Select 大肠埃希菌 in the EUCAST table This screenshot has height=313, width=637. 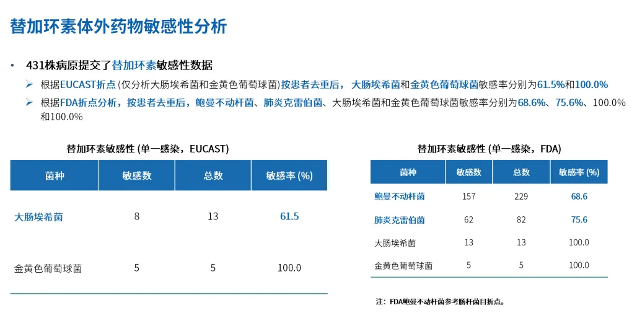[38, 217]
